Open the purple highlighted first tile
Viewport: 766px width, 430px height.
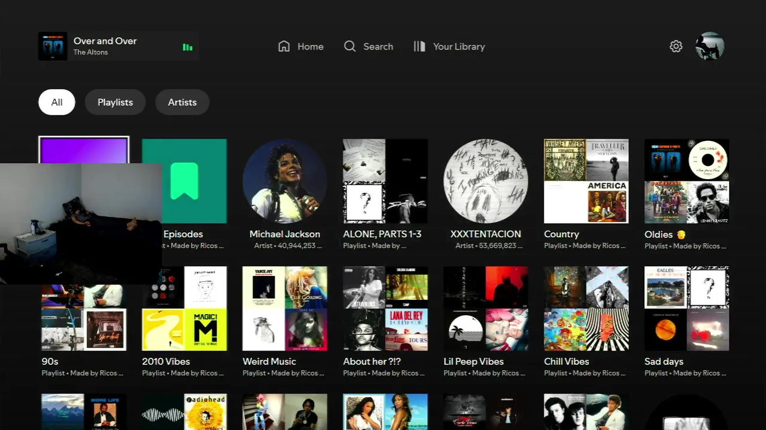[84, 150]
